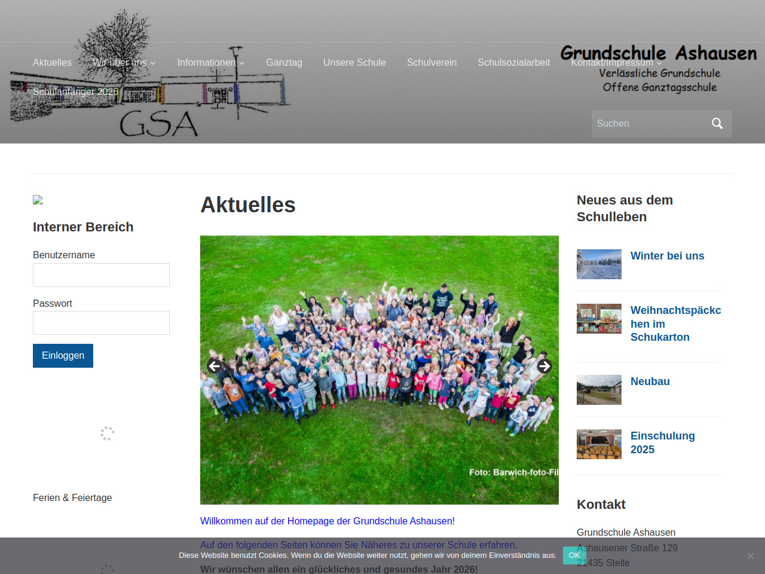Focus the Benutzername input field
Image resolution: width=765 pixels, height=574 pixels.
pyautogui.click(x=101, y=275)
